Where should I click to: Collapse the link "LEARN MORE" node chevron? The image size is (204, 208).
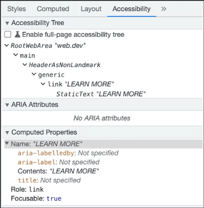pos(43,84)
